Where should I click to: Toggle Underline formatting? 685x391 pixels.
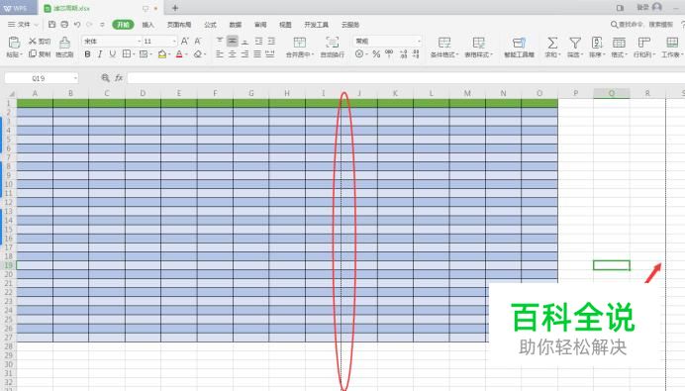click(x=113, y=54)
